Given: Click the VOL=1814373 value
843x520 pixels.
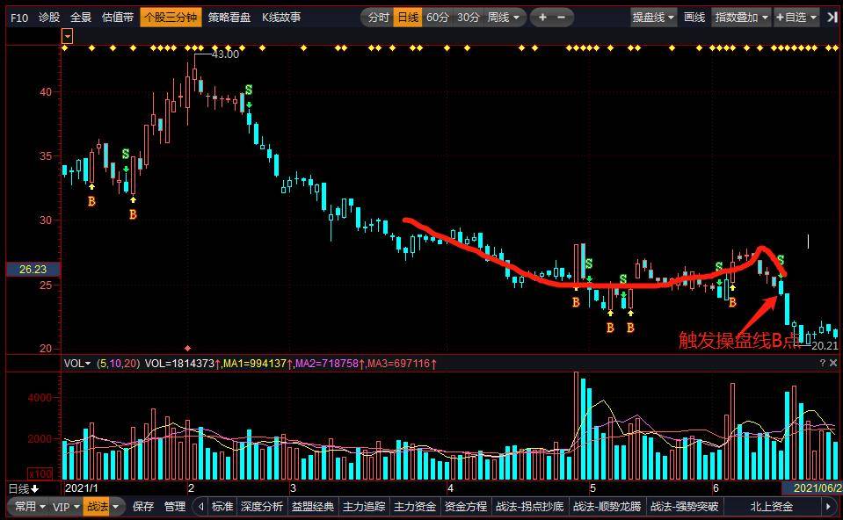Looking at the screenshot, I should [x=179, y=364].
